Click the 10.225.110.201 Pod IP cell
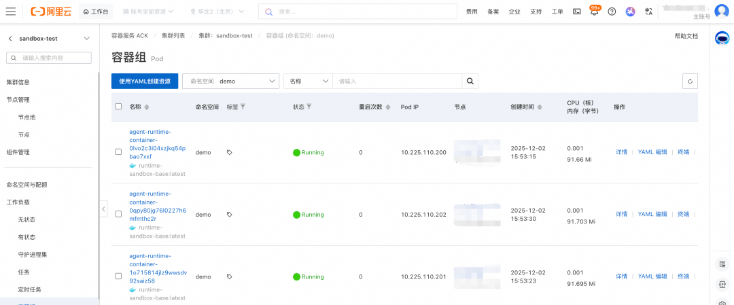The height and width of the screenshot is (305, 734). 423,277
